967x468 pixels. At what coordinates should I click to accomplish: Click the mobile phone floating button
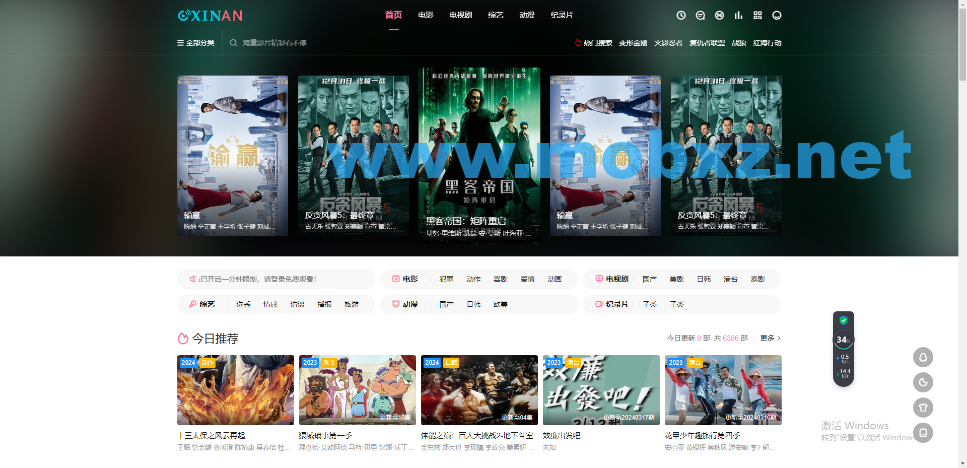[x=923, y=433]
